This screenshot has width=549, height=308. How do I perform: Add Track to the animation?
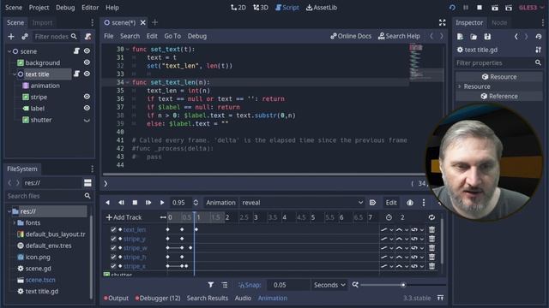(x=124, y=217)
